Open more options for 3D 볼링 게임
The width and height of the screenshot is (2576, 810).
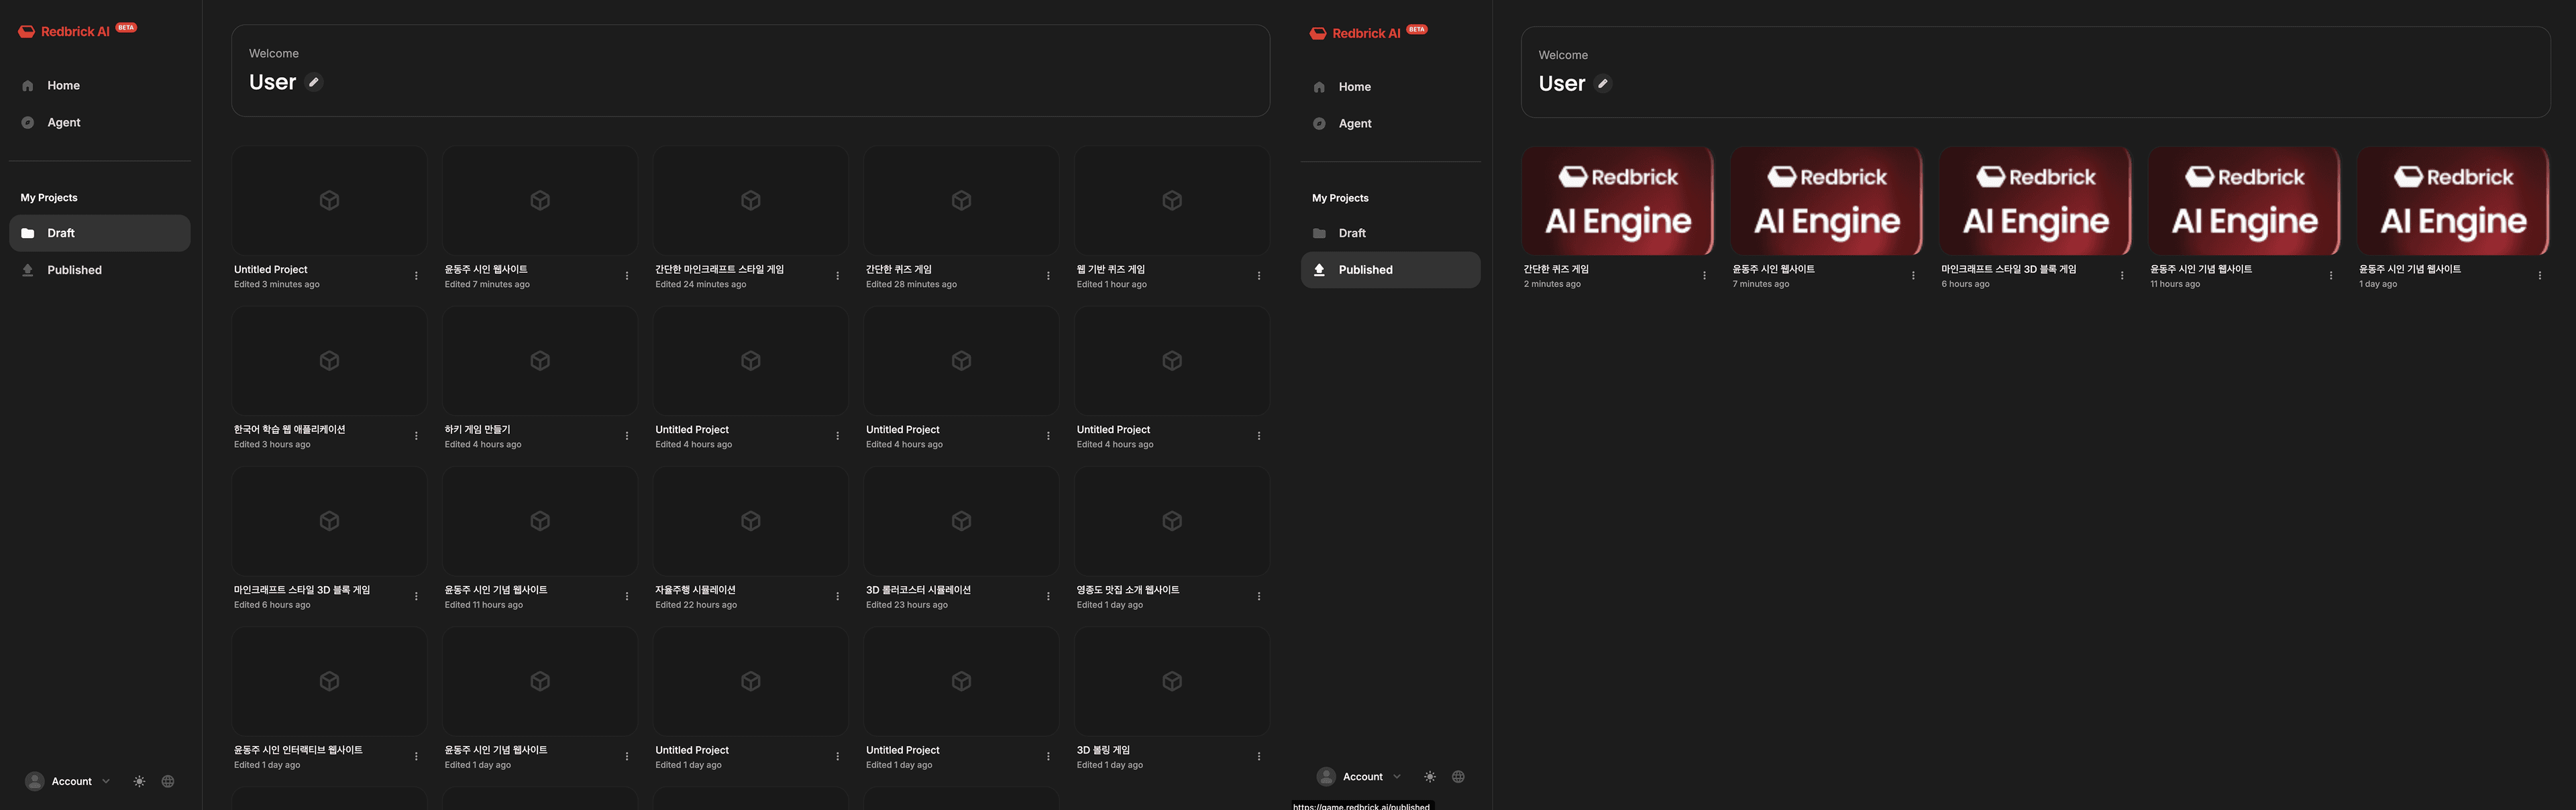(x=1258, y=756)
